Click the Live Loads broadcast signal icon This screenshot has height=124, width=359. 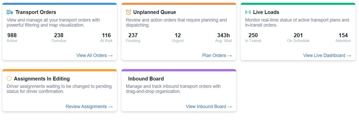tap(248, 12)
